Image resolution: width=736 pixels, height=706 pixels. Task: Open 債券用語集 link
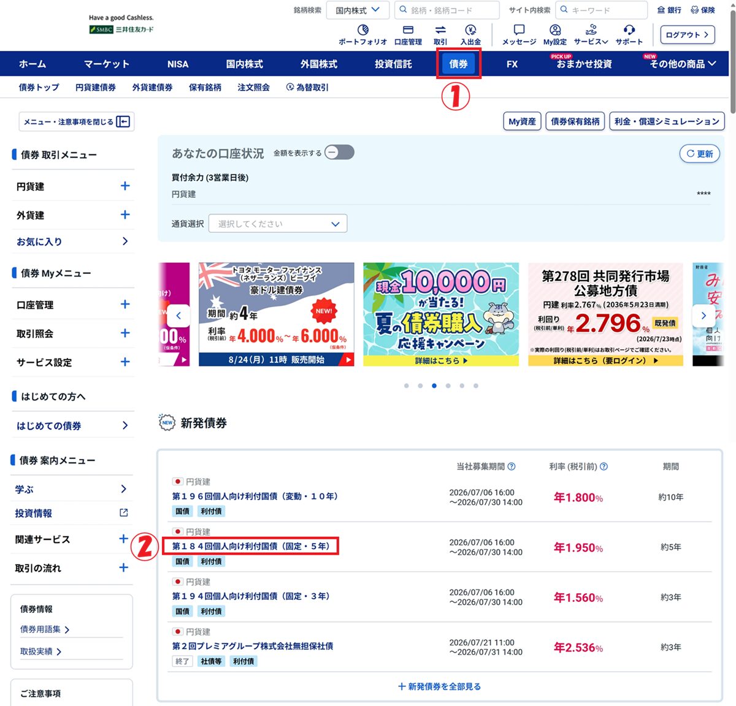tap(44, 629)
